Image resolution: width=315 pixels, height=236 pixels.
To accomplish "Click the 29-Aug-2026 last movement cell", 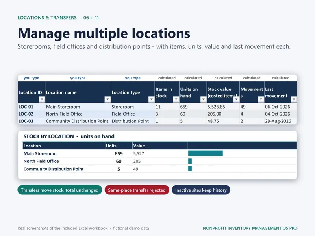I will 281,121.
